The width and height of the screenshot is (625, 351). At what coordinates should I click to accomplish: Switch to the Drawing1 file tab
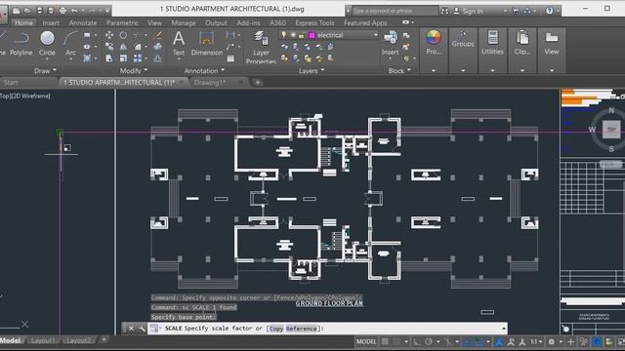point(210,82)
